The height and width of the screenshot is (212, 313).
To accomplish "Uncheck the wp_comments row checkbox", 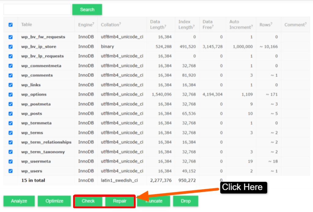I will [x=11, y=75].
